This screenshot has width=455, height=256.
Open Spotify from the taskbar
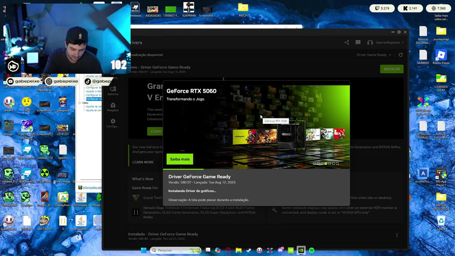point(312,250)
